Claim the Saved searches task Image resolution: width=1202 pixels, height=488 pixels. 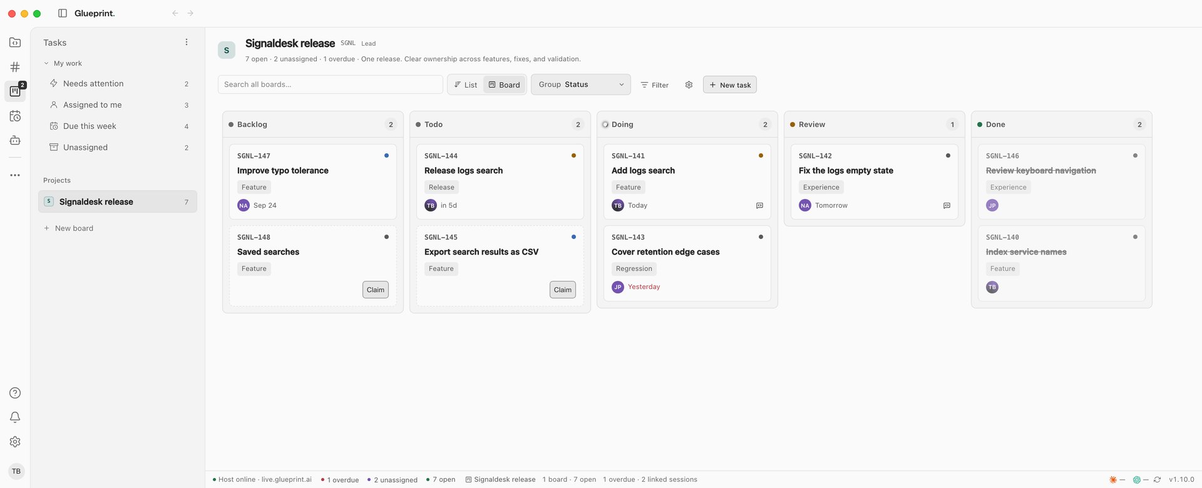(376, 290)
